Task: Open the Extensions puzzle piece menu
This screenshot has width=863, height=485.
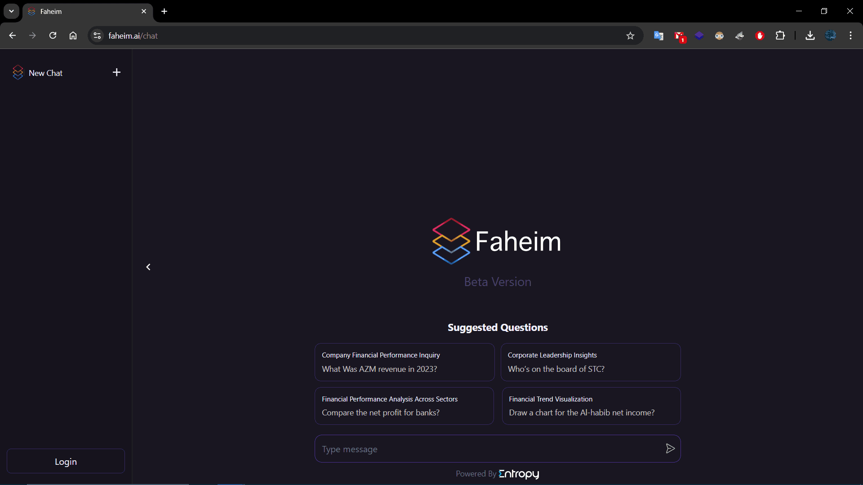Action: [780, 35]
